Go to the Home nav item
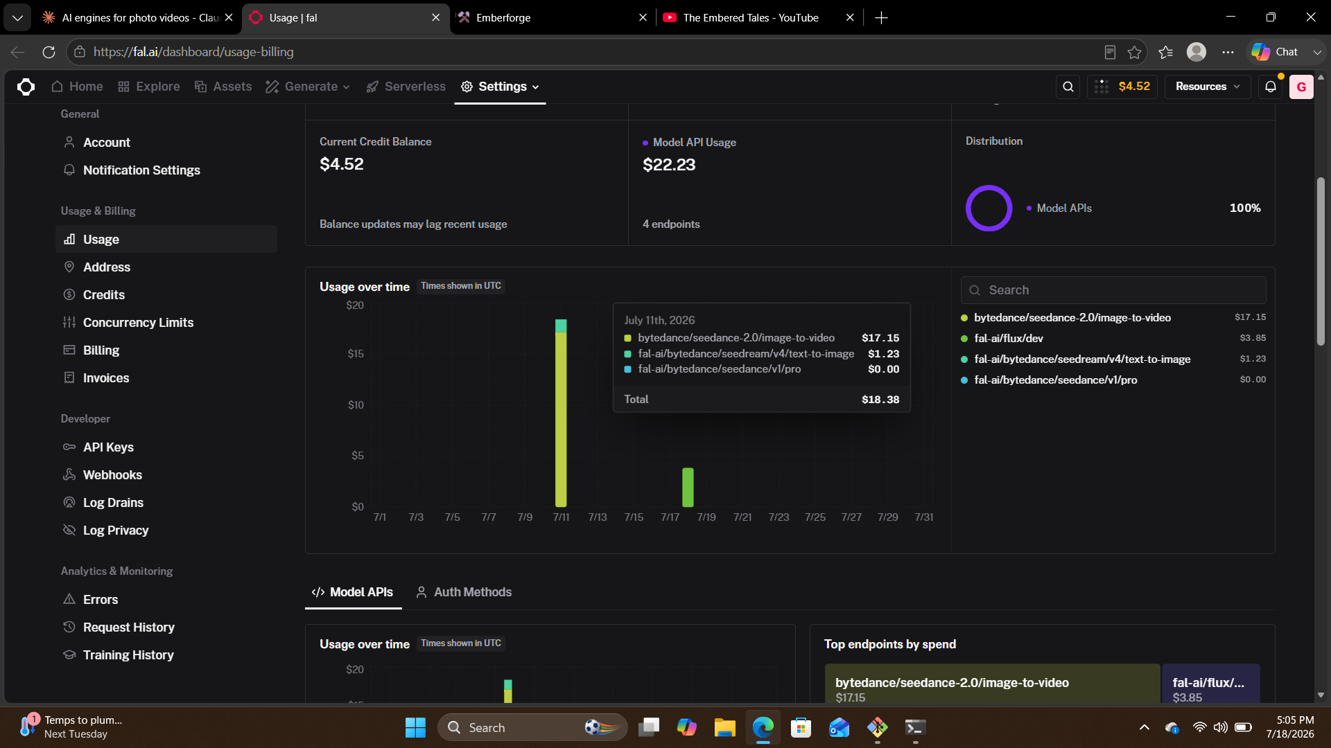Image resolution: width=1331 pixels, height=748 pixels. click(x=77, y=87)
